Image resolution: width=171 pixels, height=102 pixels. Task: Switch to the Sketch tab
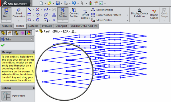point(20,26)
